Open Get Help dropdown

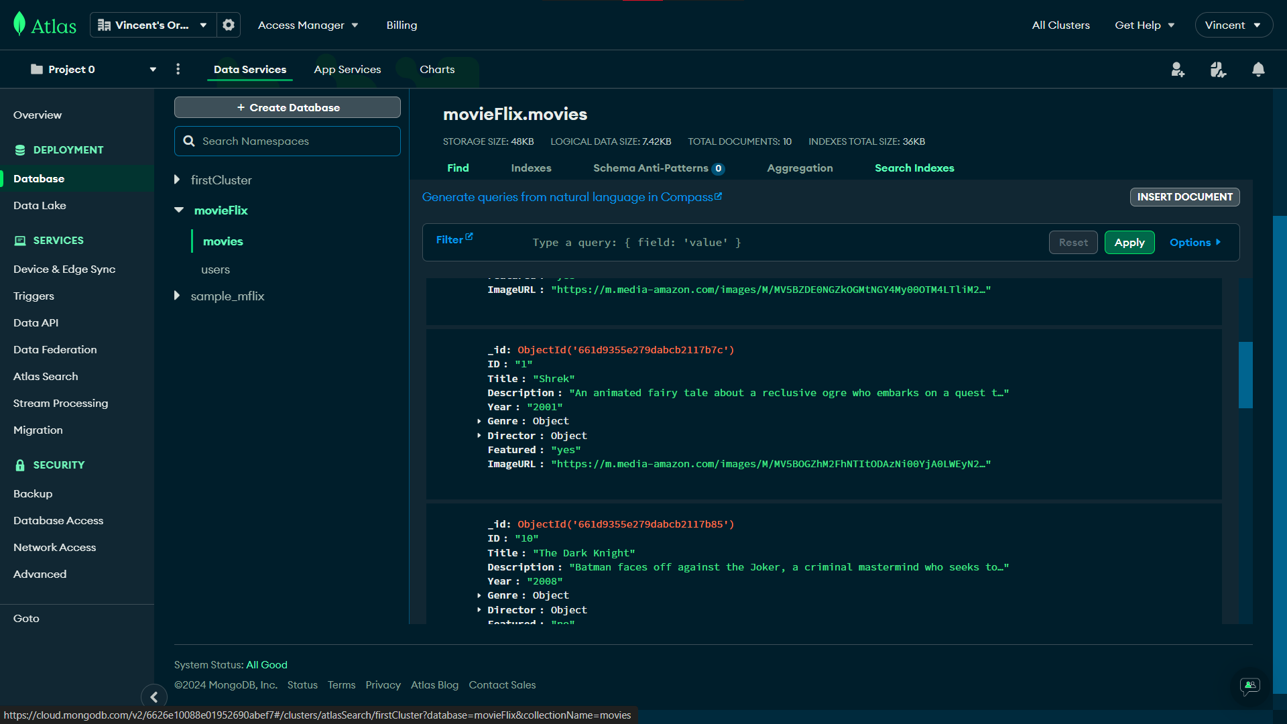pyautogui.click(x=1144, y=25)
